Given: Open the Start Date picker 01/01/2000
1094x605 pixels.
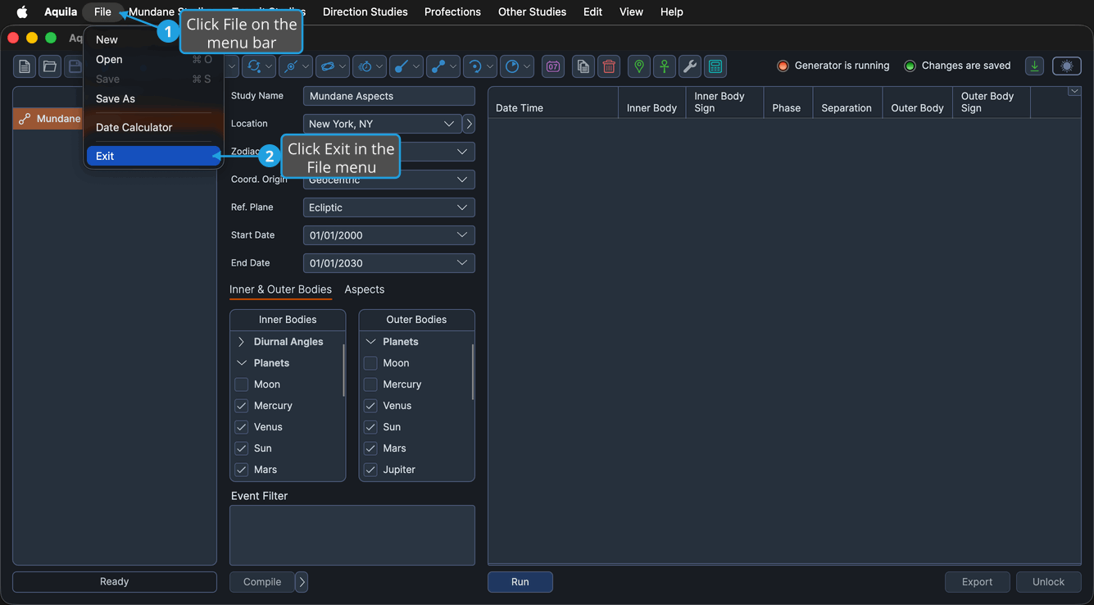Looking at the screenshot, I should 389,235.
